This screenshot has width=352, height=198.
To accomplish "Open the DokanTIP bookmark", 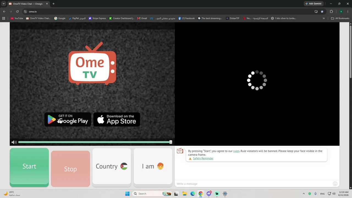I will pos(232,18).
